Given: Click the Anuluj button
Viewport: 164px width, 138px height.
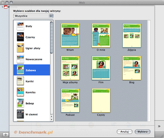Looking at the screenshot, I should tap(125, 132).
